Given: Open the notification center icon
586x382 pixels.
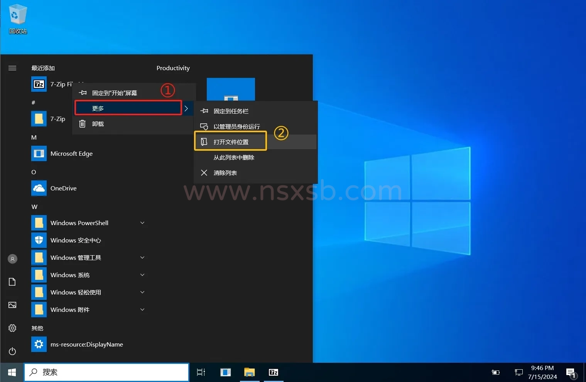Looking at the screenshot, I should pyautogui.click(x=571, y=373).
